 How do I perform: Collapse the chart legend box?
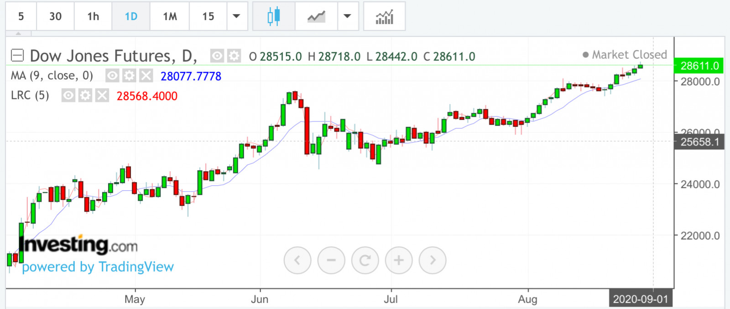tap(17, 56)
